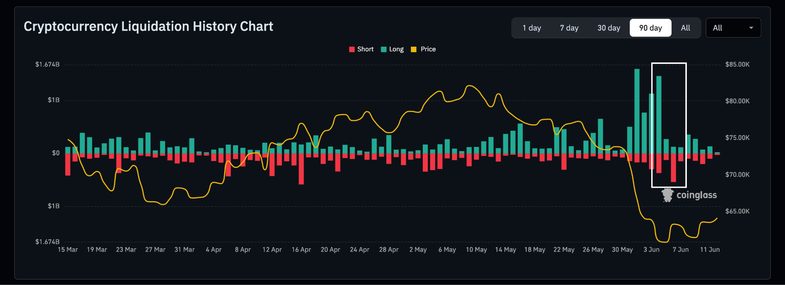Click the green Long legend swatch
This screenshot has width=785, height=285.
(384, 49)
